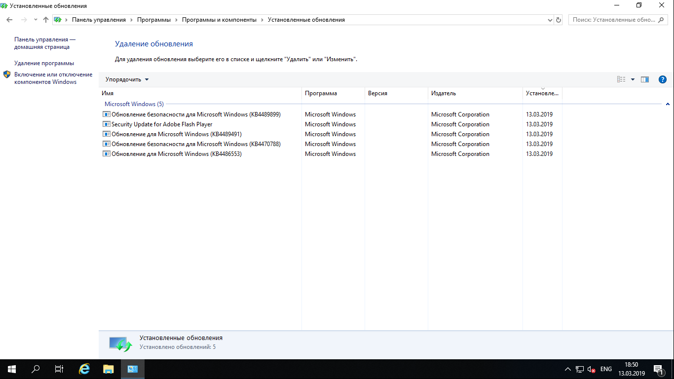Open taskbar Search
The image size is (674, 379).
pos(36,369)
